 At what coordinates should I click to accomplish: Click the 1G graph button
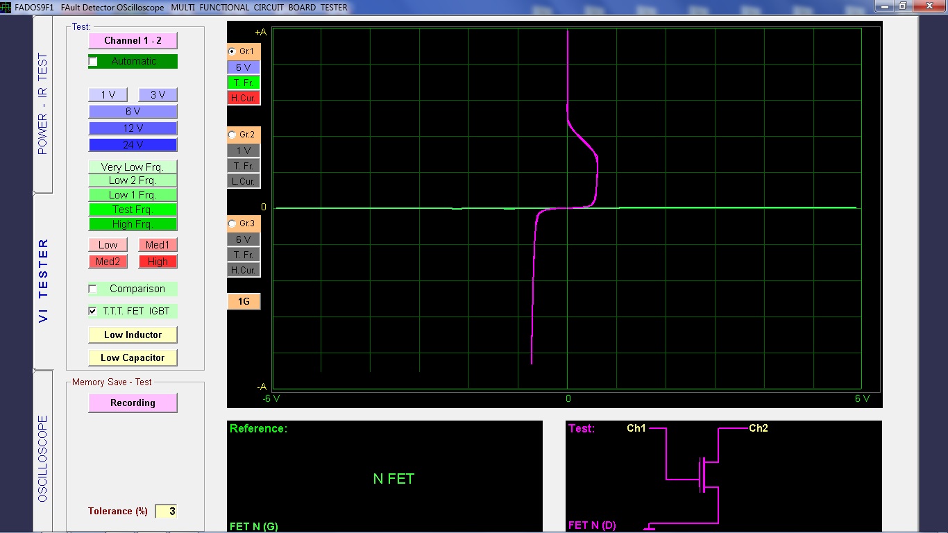click(244, 301)
